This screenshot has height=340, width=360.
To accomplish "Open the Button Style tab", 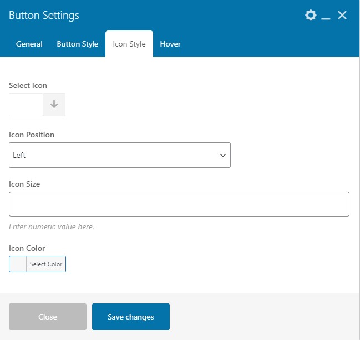I will [x=77, y=44].
